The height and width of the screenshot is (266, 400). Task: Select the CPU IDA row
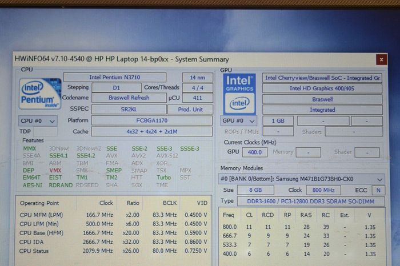pyautogui.click(x=114, y=242)
